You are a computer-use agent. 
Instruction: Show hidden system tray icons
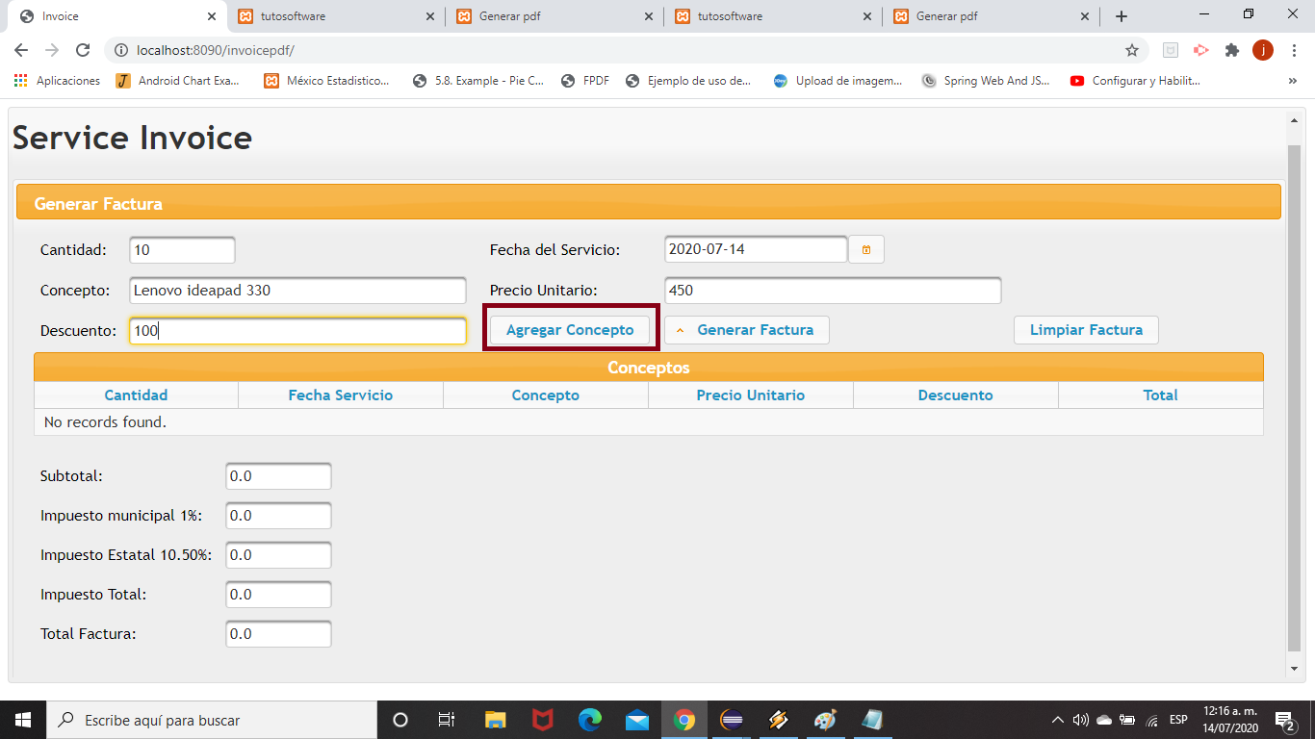1057,720
